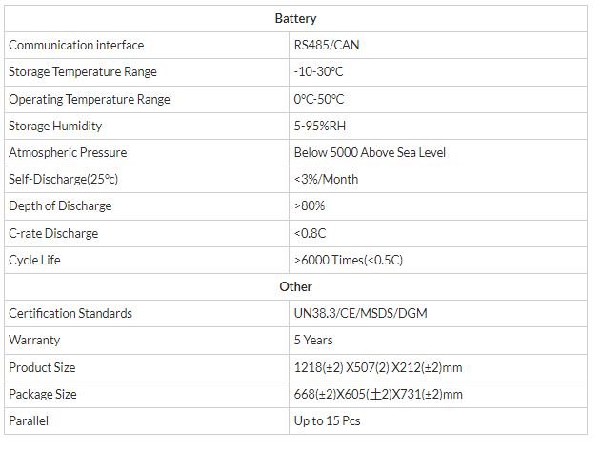Select the Storage Temperature Range label
Image resolution: width=602 pixels, height=449 pixels.
click(x=83, y=71)
